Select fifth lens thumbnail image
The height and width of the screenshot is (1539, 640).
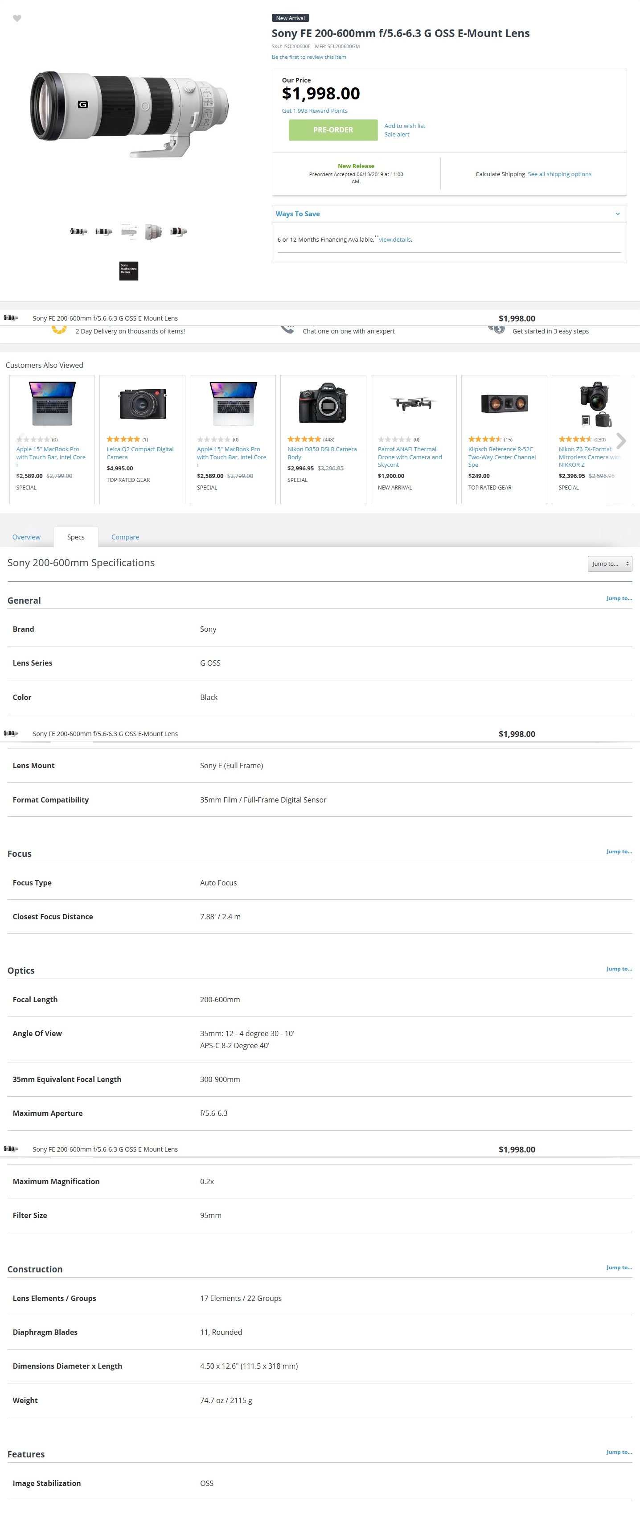click(179, 231)
